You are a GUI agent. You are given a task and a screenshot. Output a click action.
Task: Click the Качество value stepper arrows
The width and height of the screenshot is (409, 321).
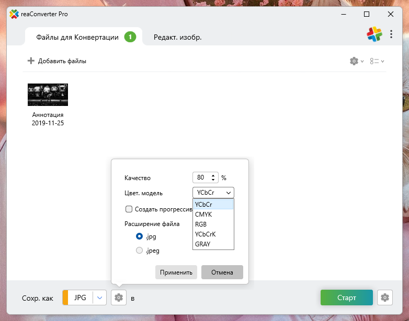pyautogui.click(x=213, y=177)
